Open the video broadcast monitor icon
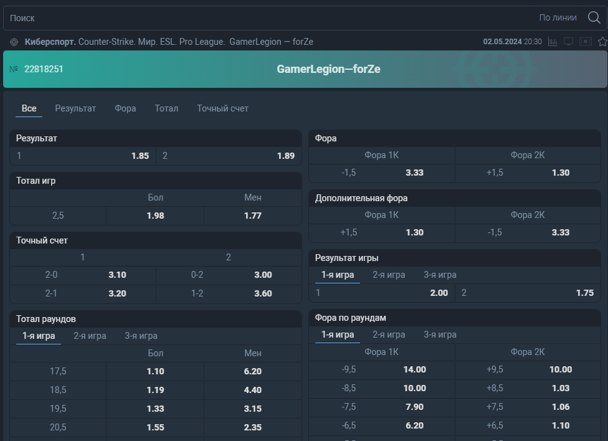Image resolution: width=608 pixels, height=441 pixels. pyautogui.click(x=569, y=42)
